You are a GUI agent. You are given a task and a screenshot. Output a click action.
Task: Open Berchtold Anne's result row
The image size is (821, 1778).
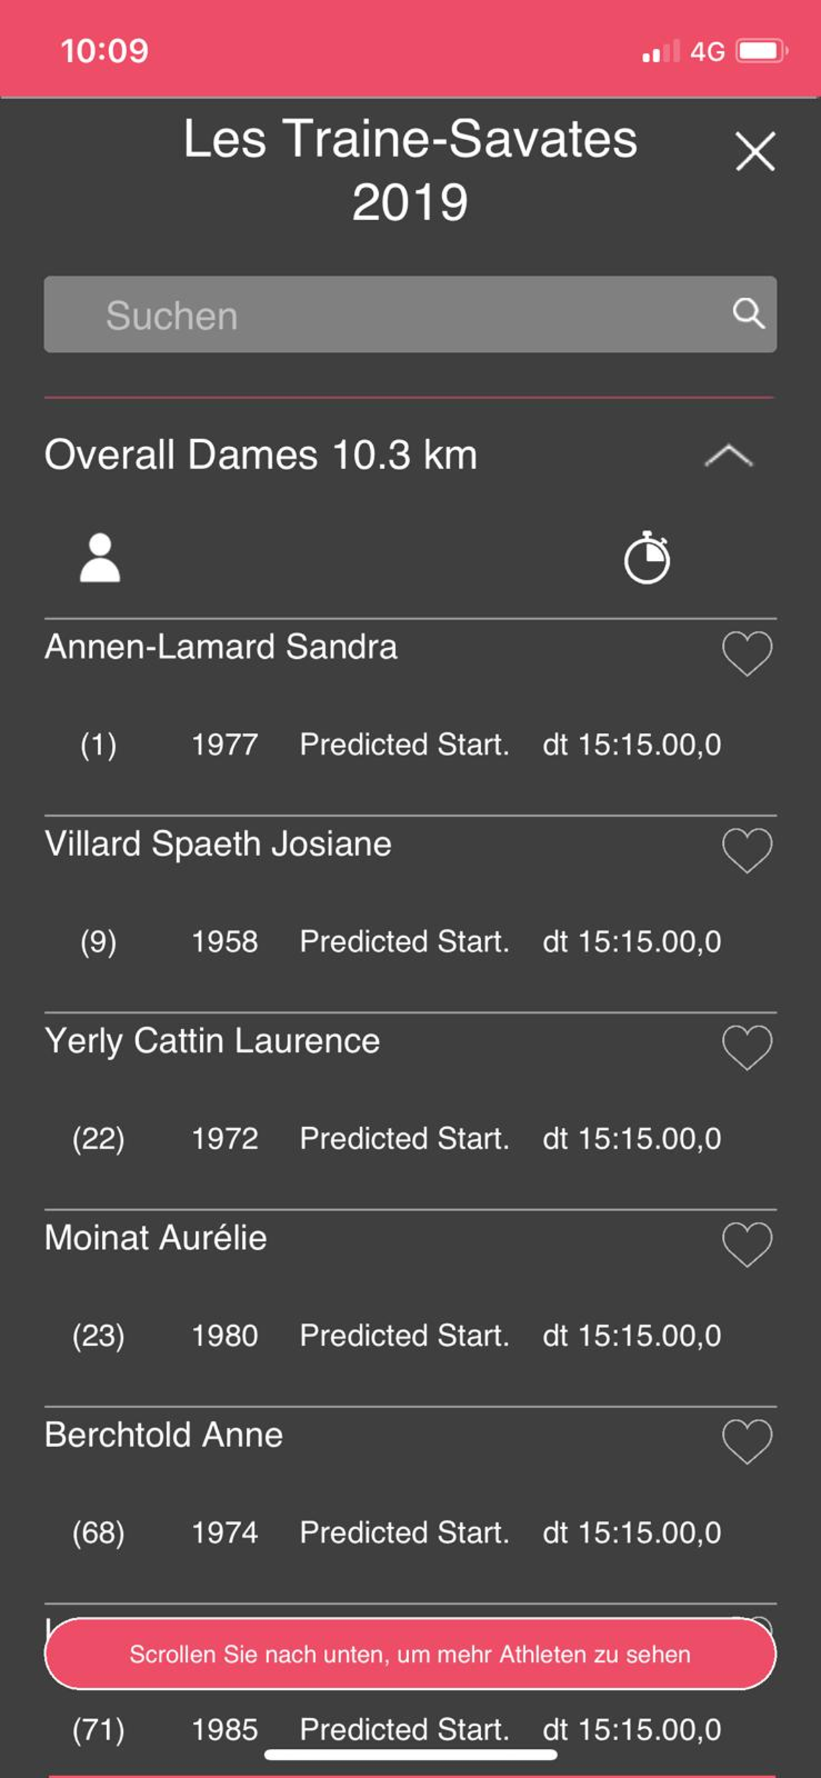164,1435
